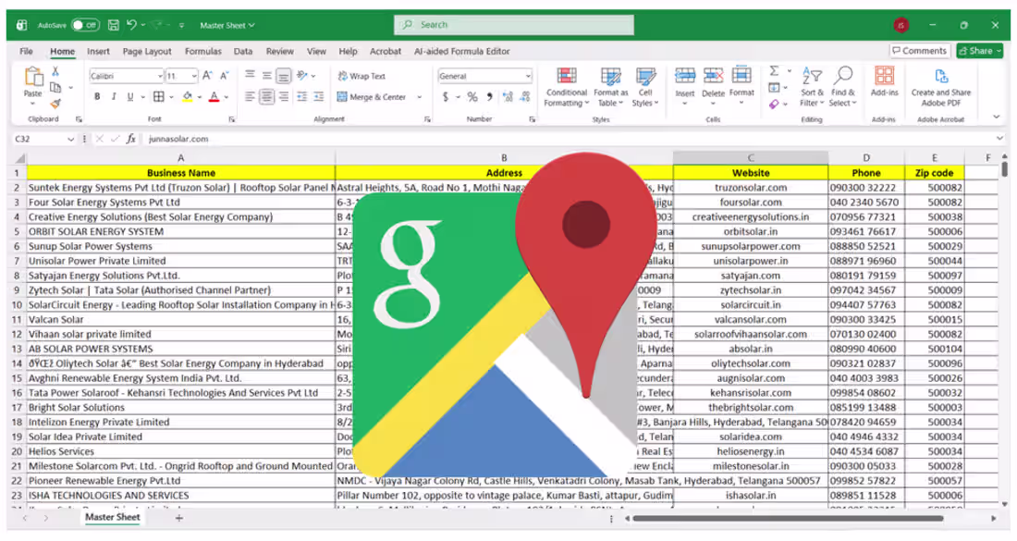This screenshot has height=541, width=1017.
Task: Toggle Italic formatting
Action: coord(114,97)
